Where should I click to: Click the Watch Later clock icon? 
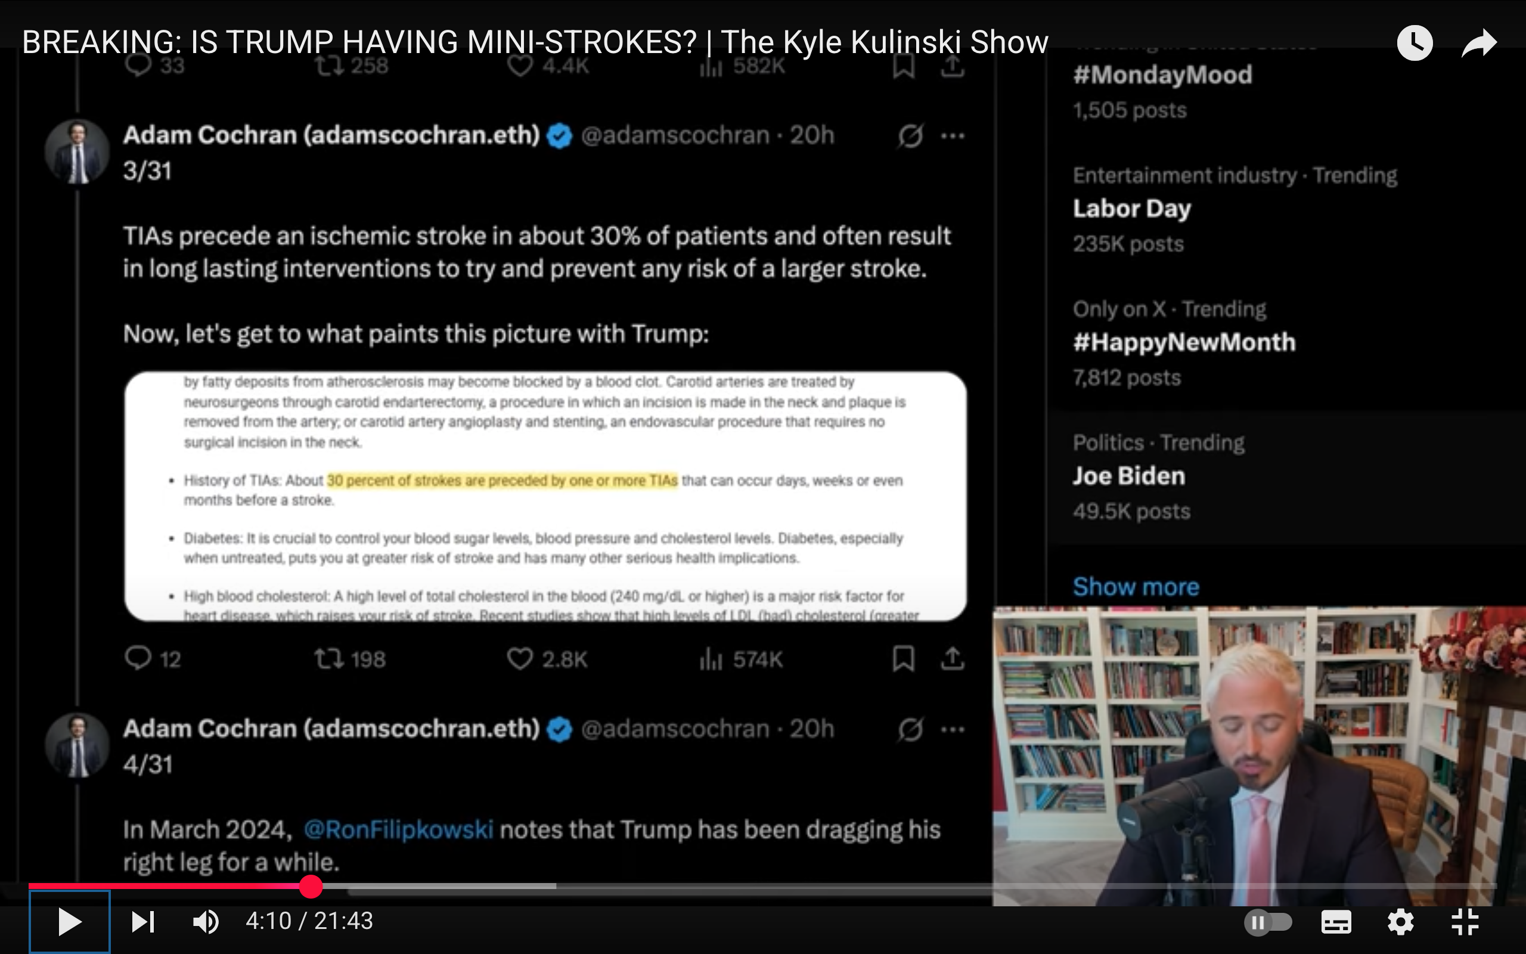coord(1415,43)
